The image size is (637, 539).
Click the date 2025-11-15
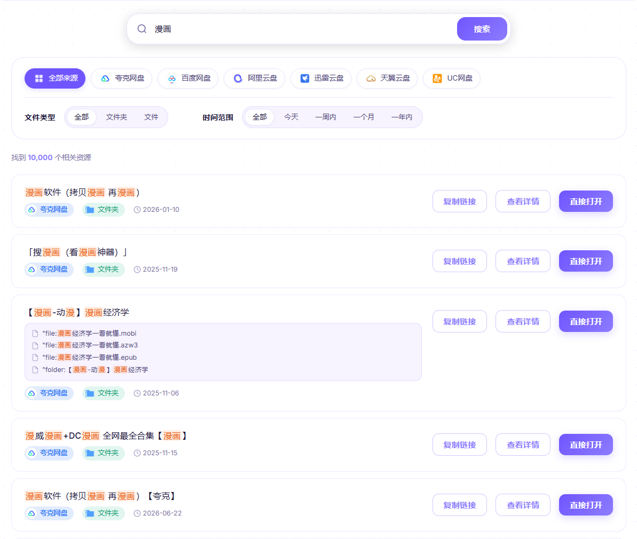[x=160, y=453]
